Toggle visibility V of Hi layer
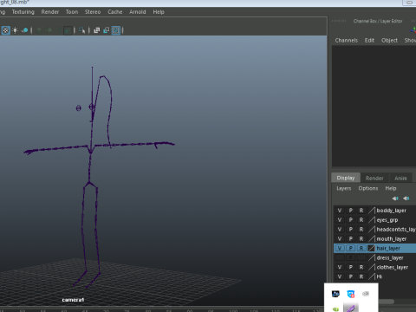 click(340, 276)
